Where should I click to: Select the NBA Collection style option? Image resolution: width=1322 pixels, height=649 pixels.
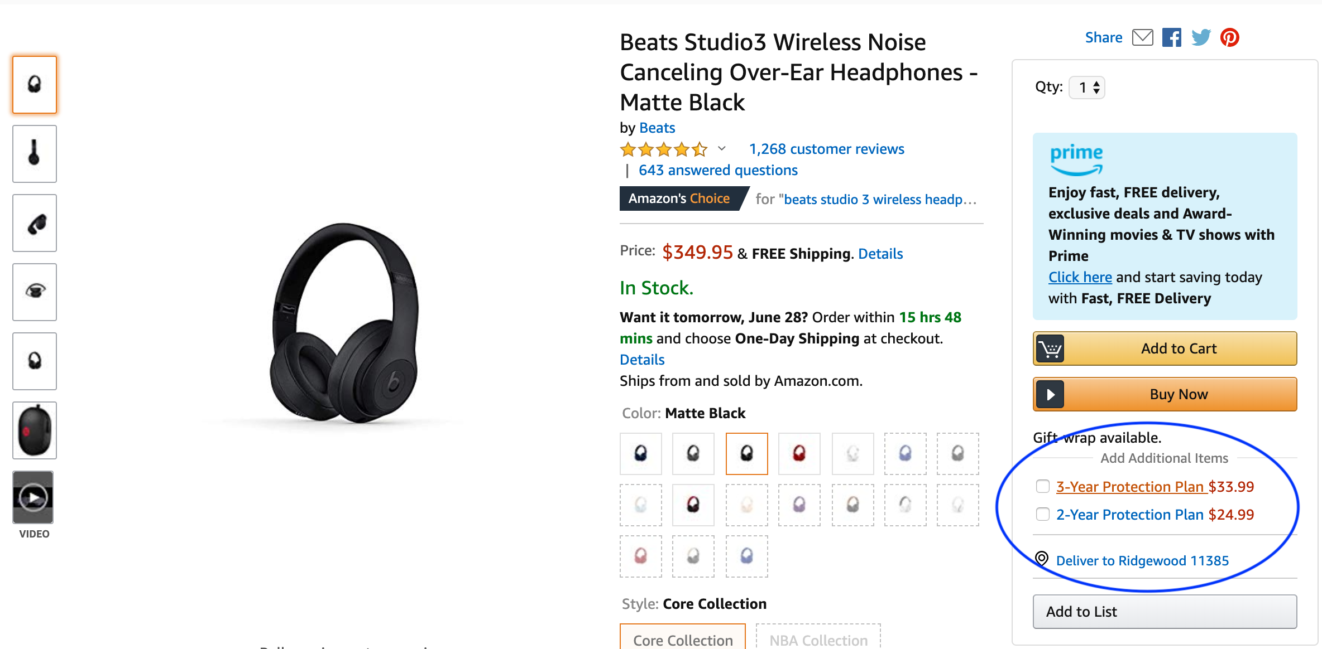pyautogui.click(x=818, y=637)
